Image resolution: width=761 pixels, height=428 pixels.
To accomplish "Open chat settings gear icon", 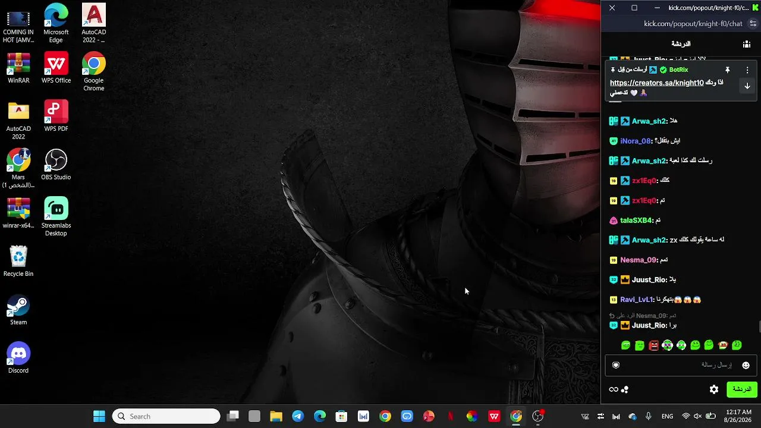I will [714, 389].
